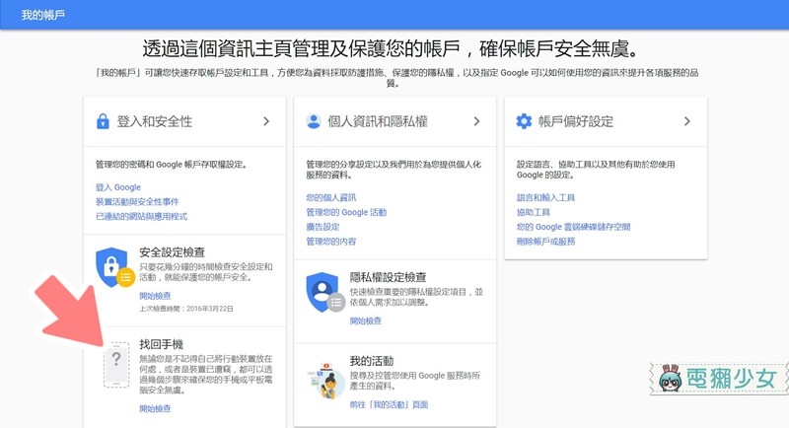Click the 前往「我的活動」頁面 link
The width and height of the screenshot is (789, 428).
[389, 405]
